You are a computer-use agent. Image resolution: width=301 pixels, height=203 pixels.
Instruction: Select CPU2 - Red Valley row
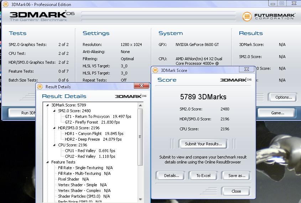pos(90,156)
